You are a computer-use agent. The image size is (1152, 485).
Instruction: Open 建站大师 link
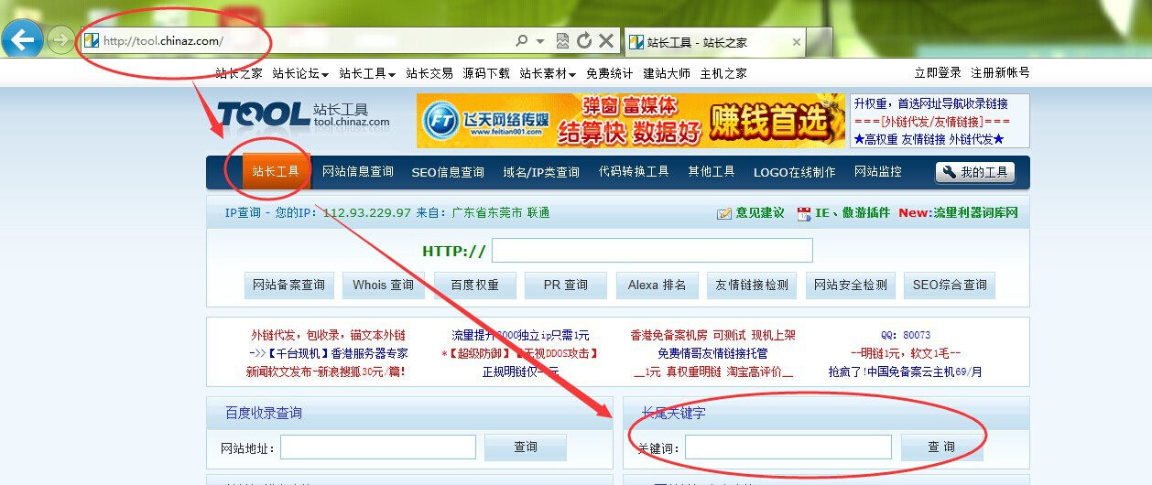[667, 73]
